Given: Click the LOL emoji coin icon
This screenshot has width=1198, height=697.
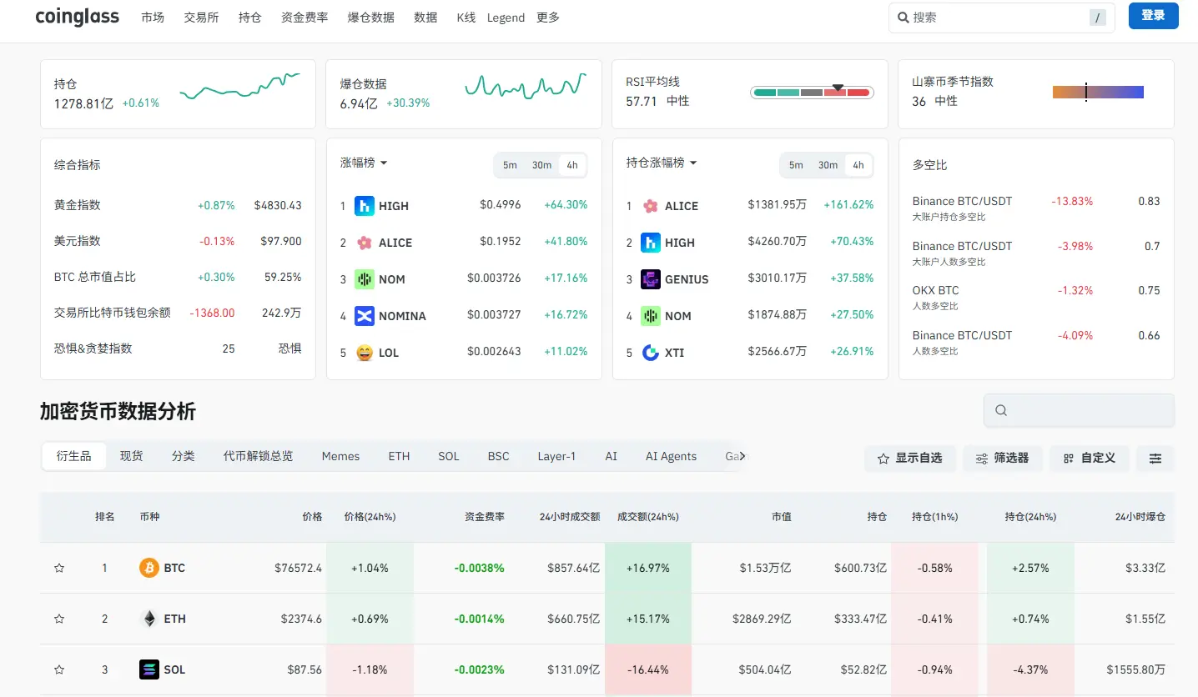Looking at the screenshot, I should tap(365, 353).
